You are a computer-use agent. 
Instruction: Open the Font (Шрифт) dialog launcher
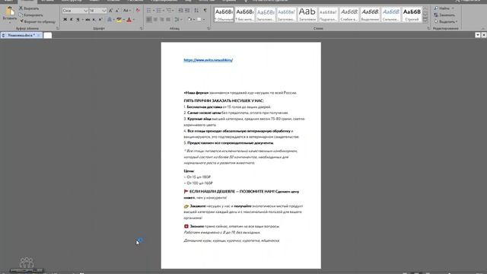point(142,28)
